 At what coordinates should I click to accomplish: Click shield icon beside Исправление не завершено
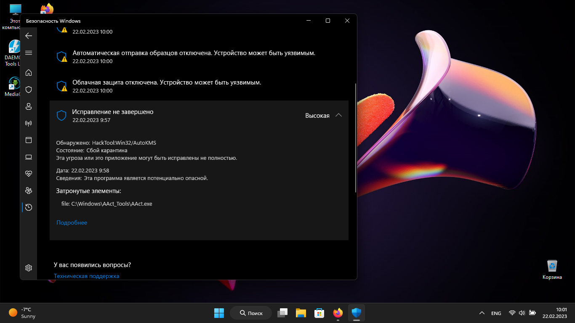tap(61, 116)
